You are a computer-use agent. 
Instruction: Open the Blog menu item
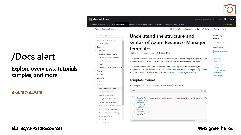coord(175,25)
